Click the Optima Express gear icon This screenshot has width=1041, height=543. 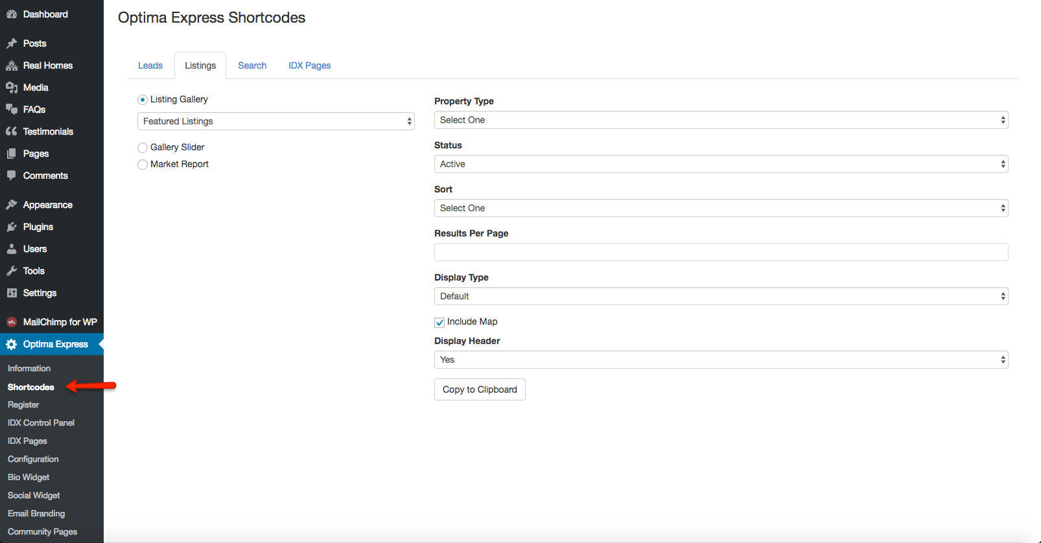point(12,344)
